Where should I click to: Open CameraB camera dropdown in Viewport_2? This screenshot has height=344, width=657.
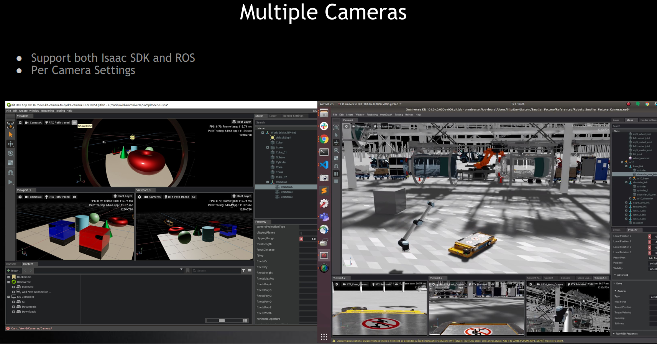(x=33, y=197)
